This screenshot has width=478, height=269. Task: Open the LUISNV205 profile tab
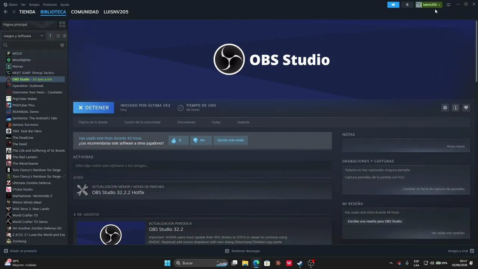(116, 12)
